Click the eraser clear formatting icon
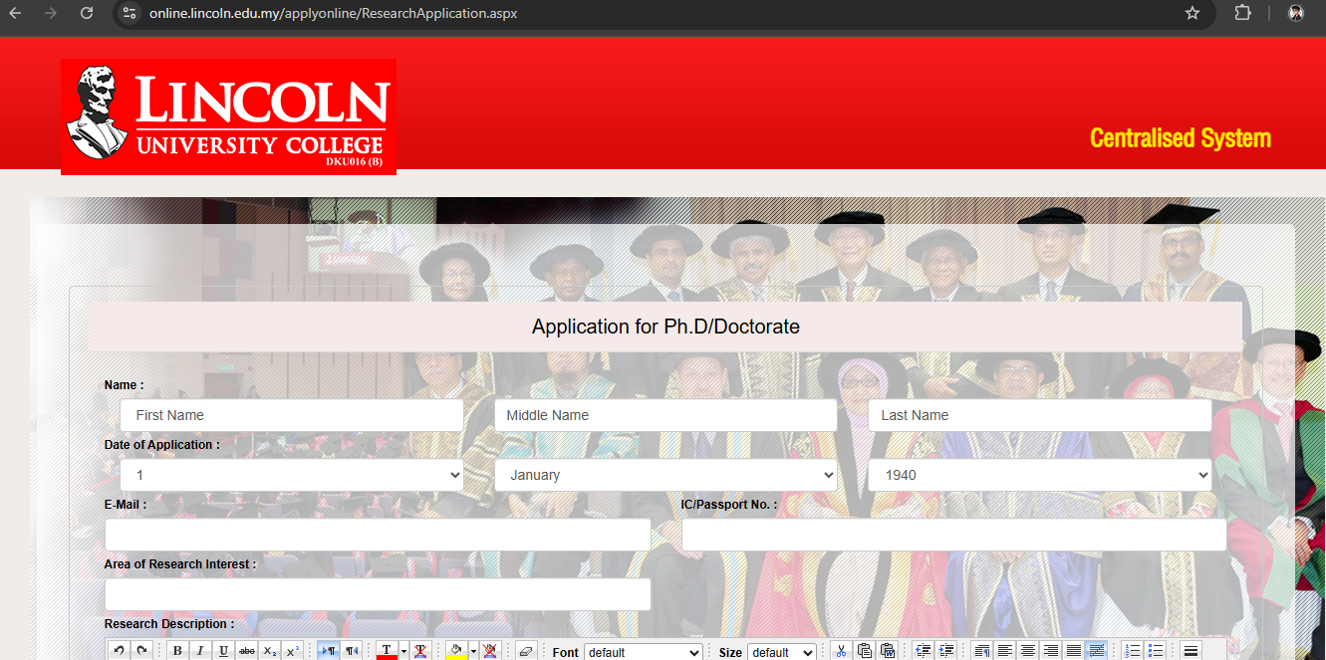 [527, 651]
